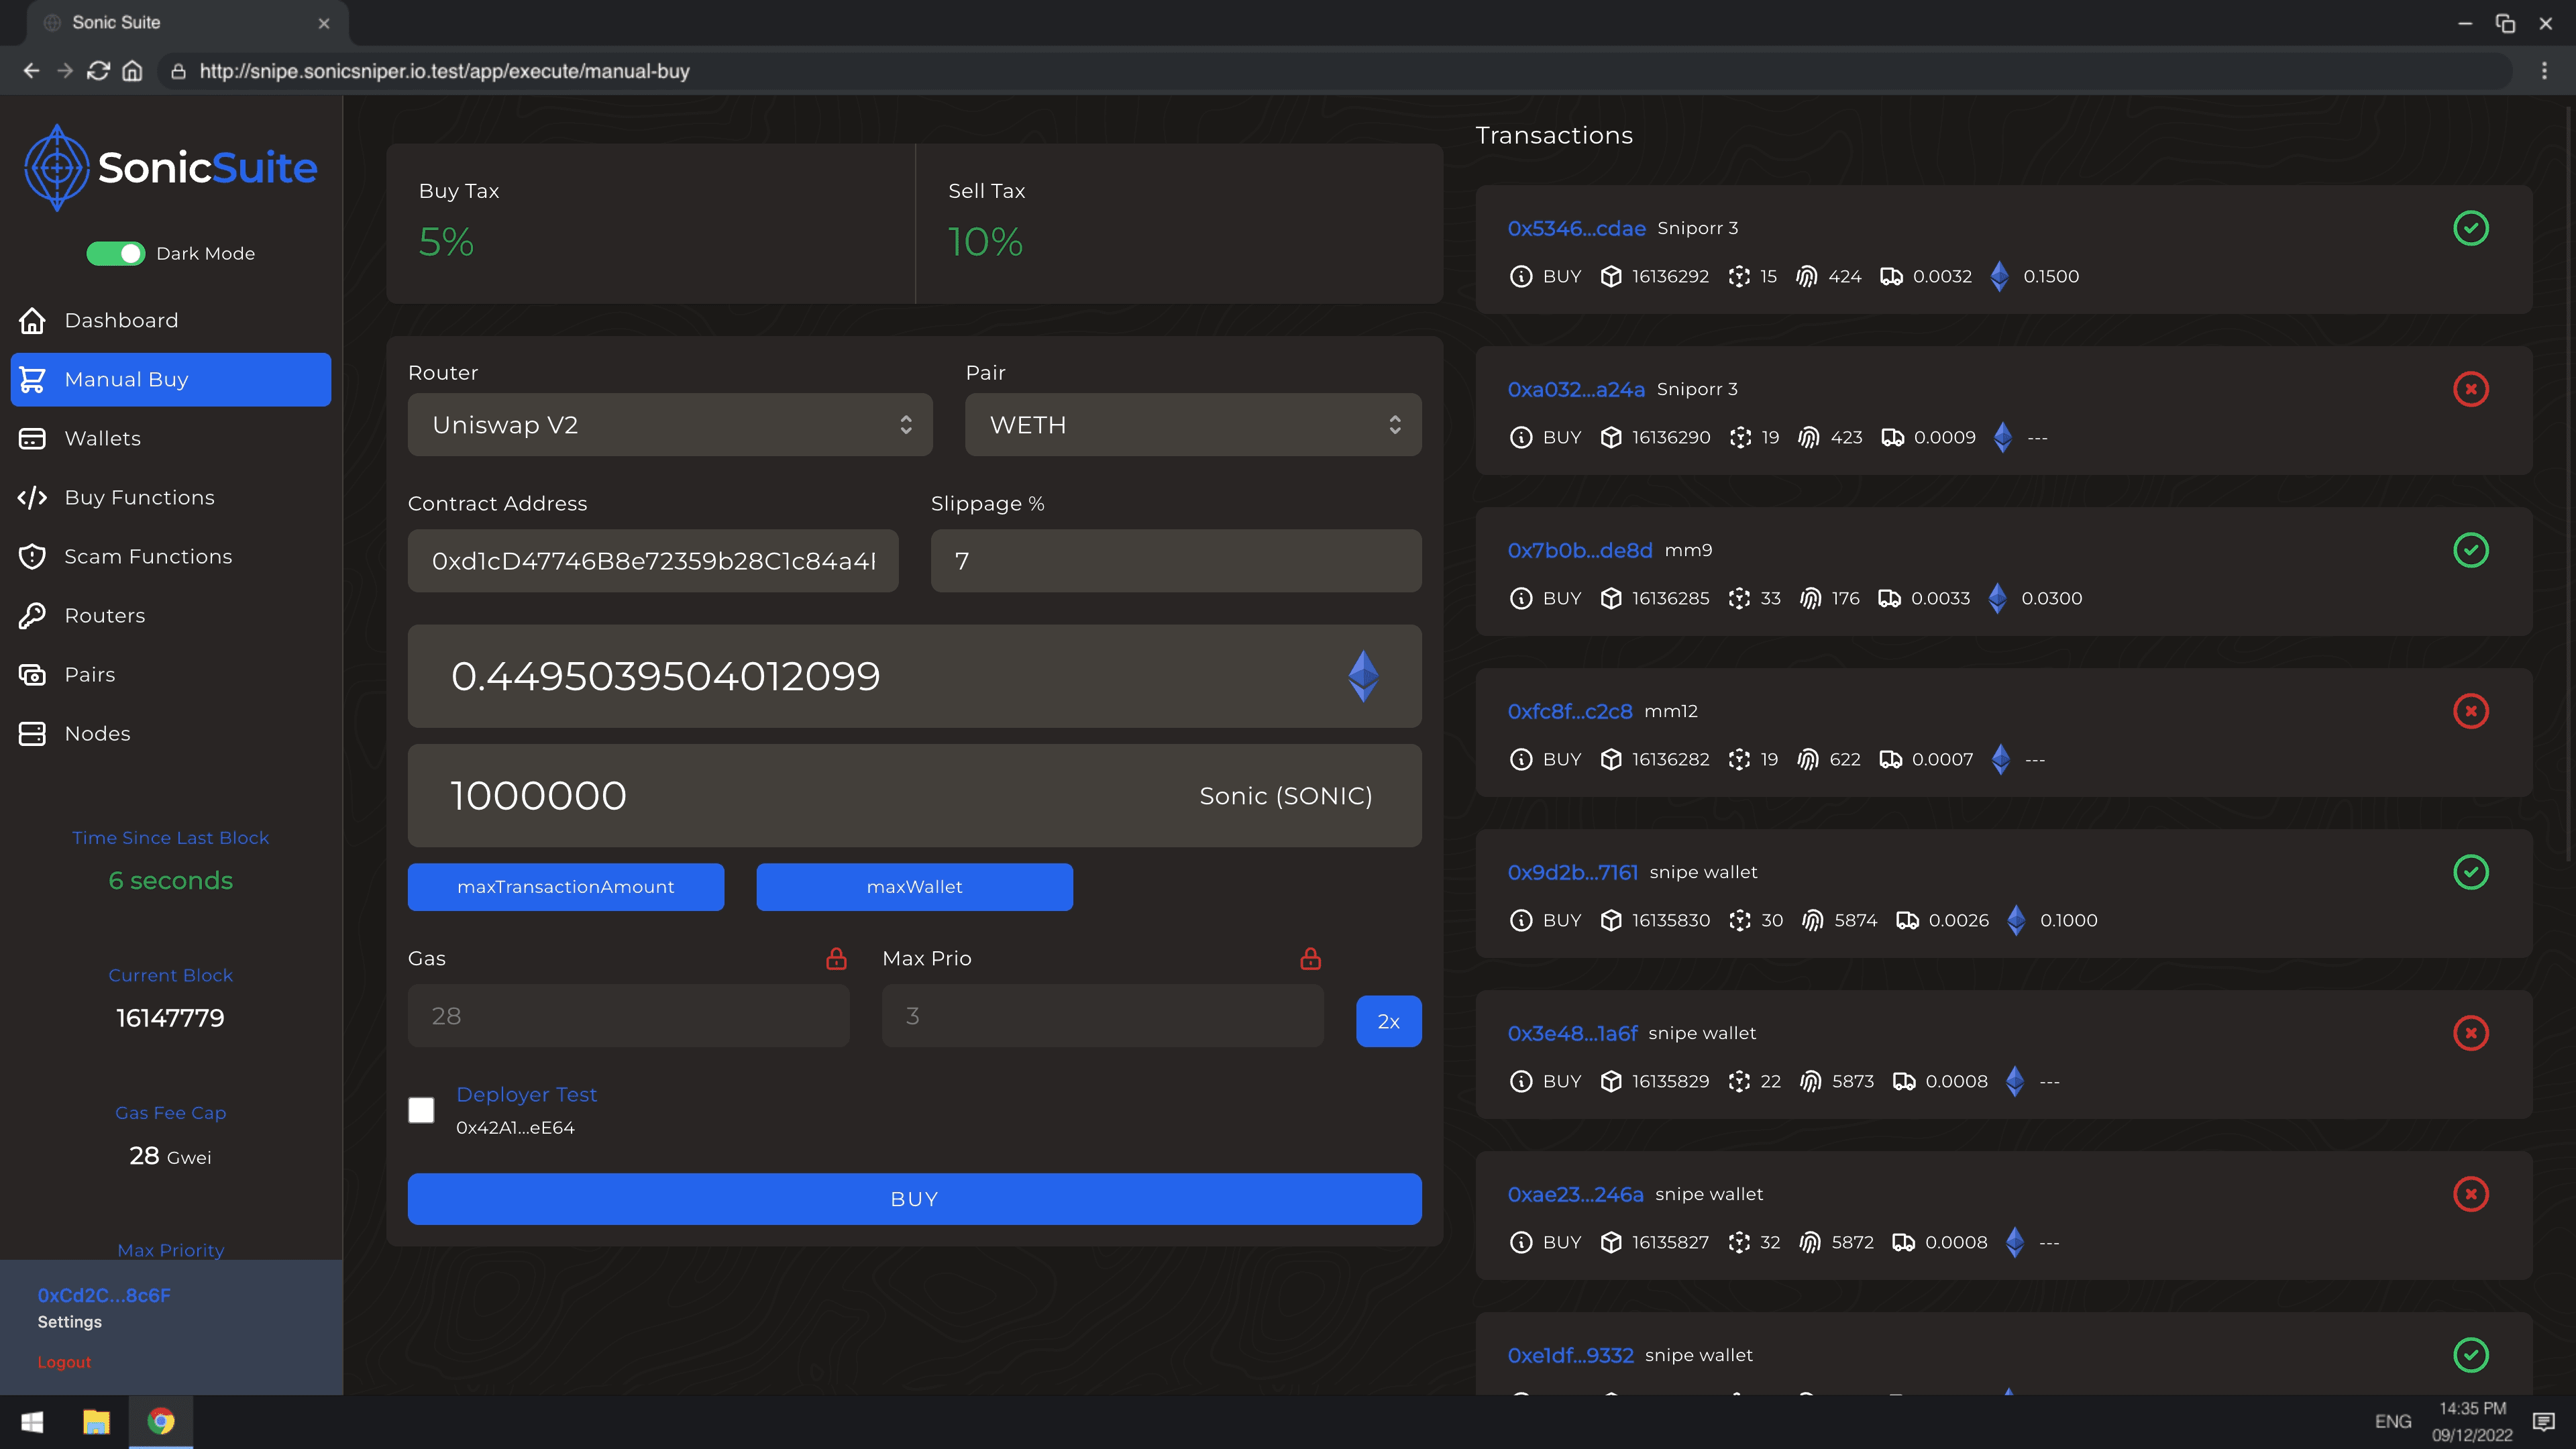Click success checkmark icon on 0x5346...cdae

tap(2470, 228)
